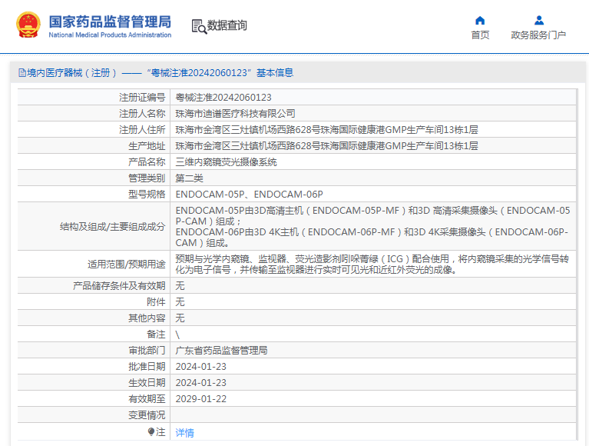Click the 管理类别 label

click(147, 178)
